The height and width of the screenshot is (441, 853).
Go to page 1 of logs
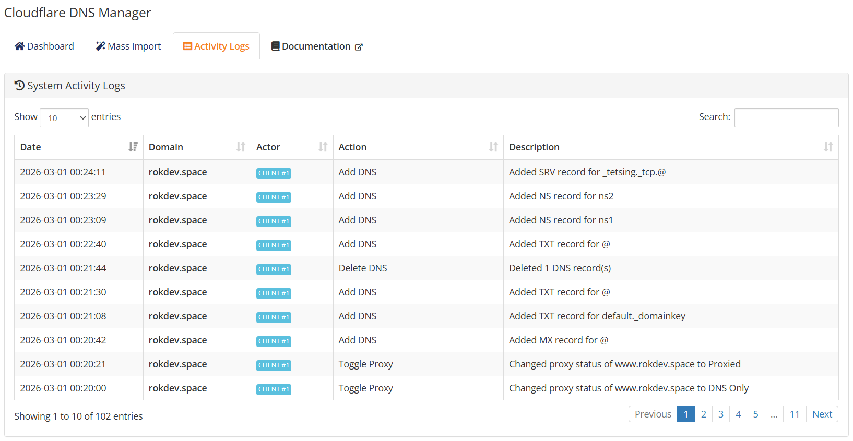pos(686,414)
